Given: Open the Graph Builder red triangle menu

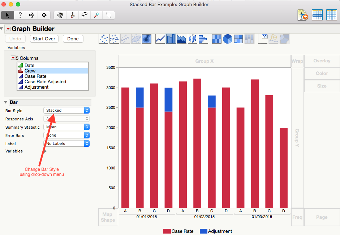Looking at the screenshot, I should click(x=8, y=29).
